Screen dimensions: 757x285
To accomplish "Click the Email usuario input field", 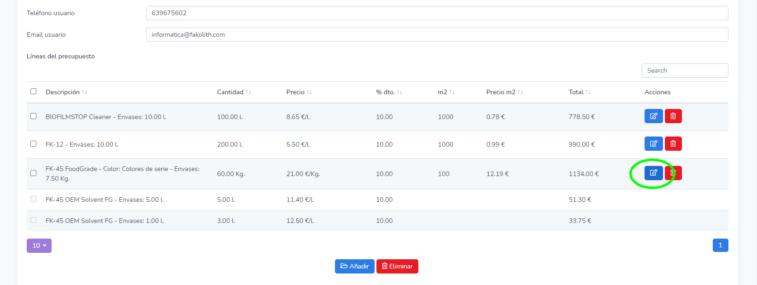I will (437, 35).
